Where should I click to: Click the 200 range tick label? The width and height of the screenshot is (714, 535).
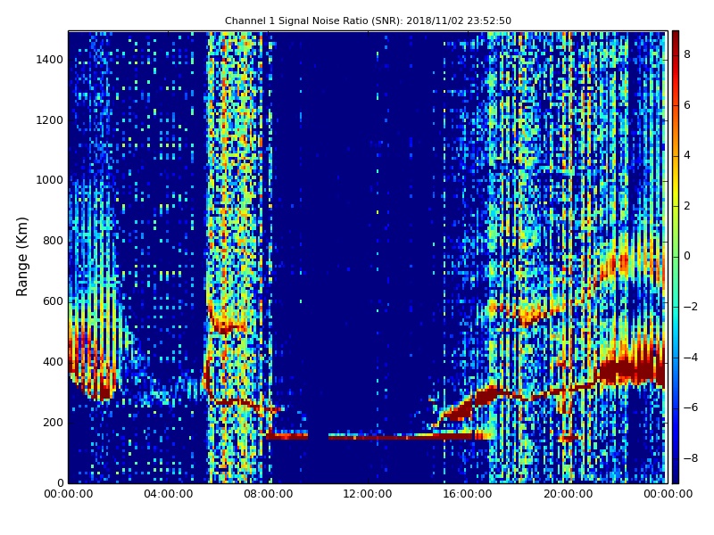(53, 422)
